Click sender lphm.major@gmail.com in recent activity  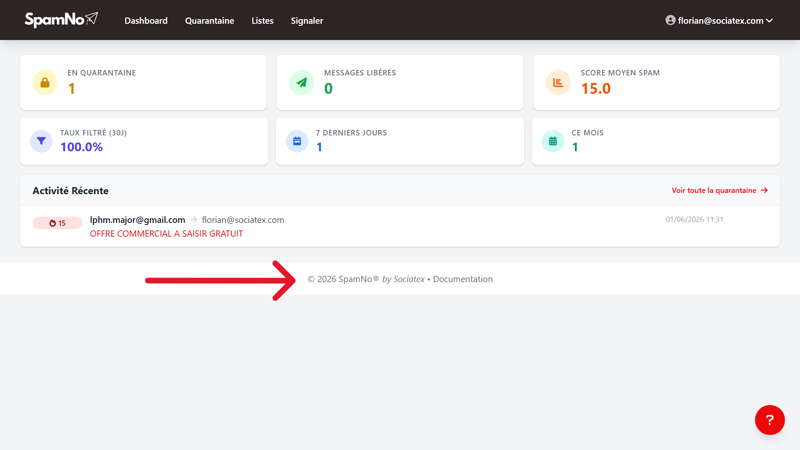[137, 220]
